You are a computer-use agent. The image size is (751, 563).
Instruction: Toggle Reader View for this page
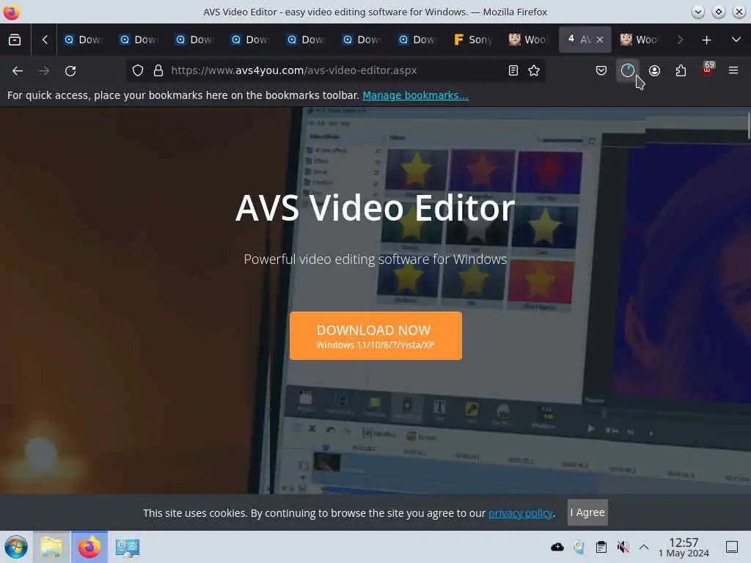coord(513,71)
